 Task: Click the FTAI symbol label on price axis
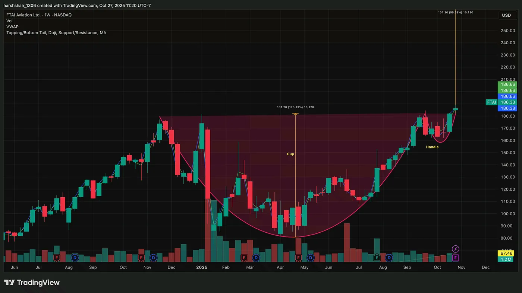tap(491, 102)
